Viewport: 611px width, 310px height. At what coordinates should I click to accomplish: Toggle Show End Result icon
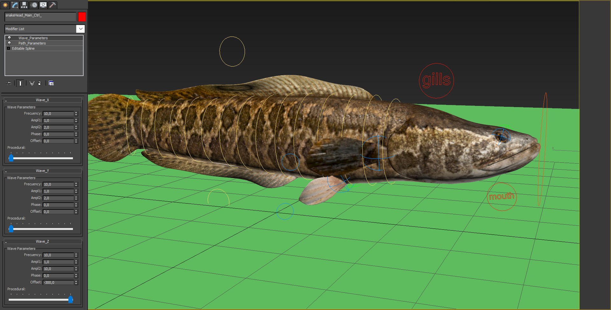[20, 83]
